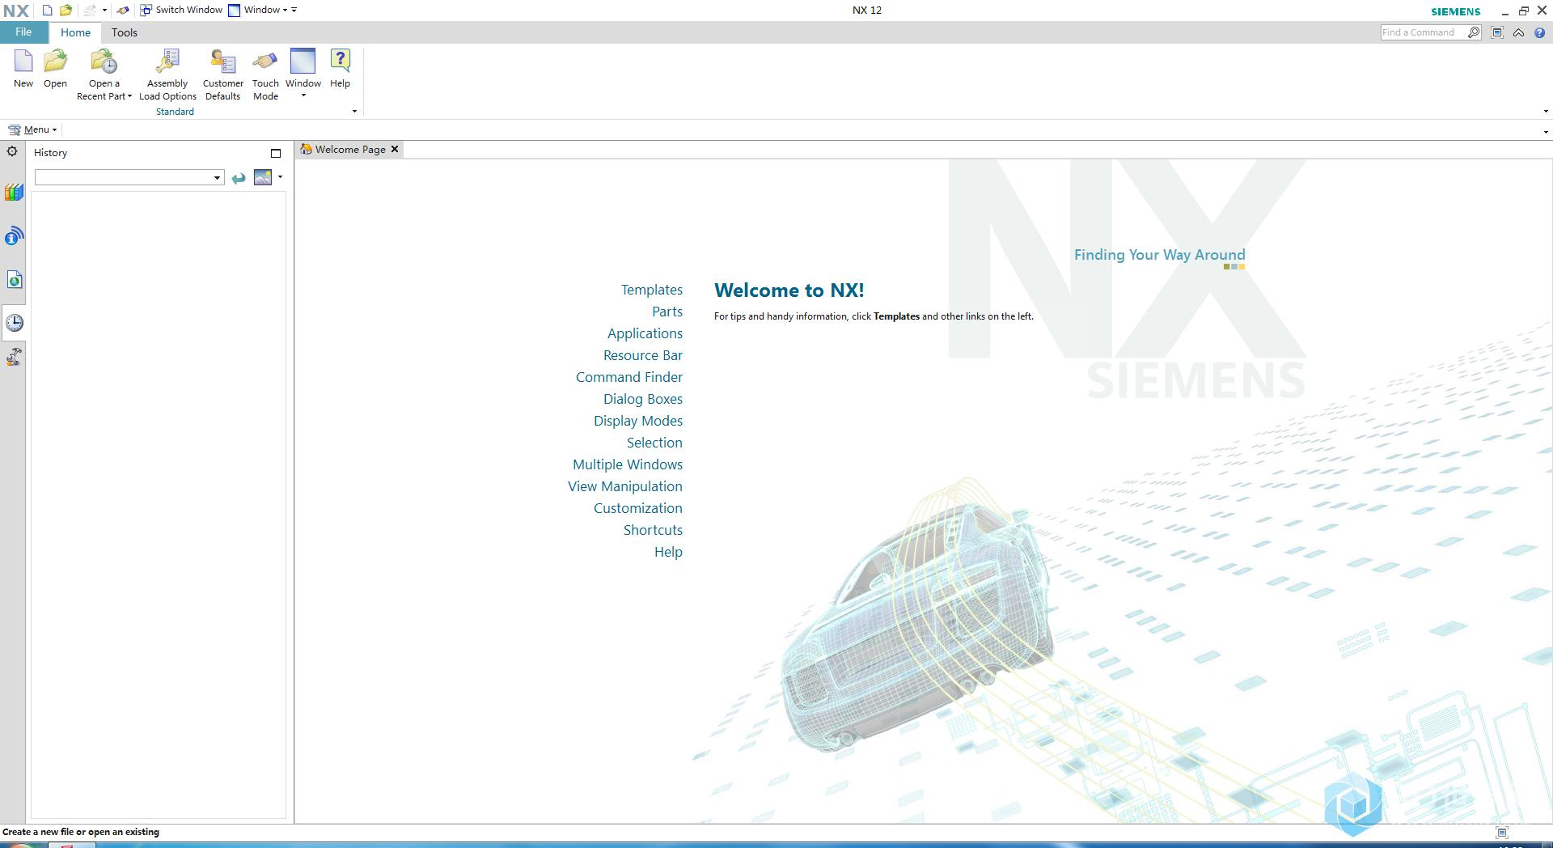Click the History view picture icon
The width and height of the screenshot is (1553, 848).
(x=263, y=177)
